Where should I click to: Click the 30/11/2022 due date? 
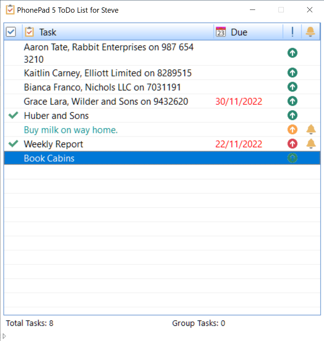[x=239, y=102]
